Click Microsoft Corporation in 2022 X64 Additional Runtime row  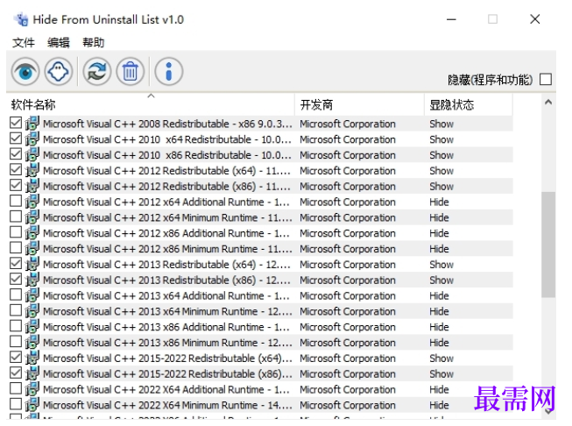point(348,389)
